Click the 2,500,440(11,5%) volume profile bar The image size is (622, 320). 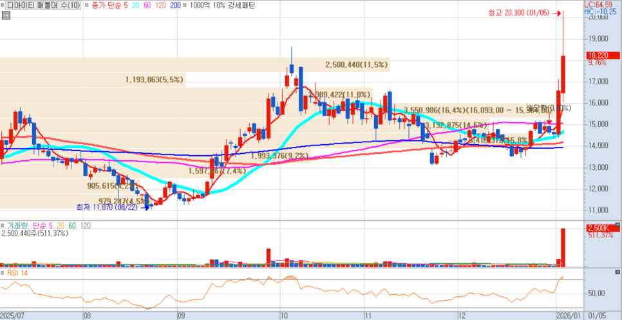pyautogui.click(x=194, y=65)
